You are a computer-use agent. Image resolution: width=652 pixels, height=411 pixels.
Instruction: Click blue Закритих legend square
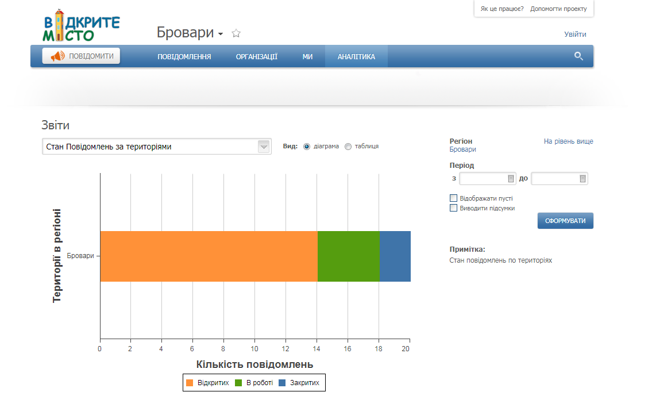tap(282, 383)
